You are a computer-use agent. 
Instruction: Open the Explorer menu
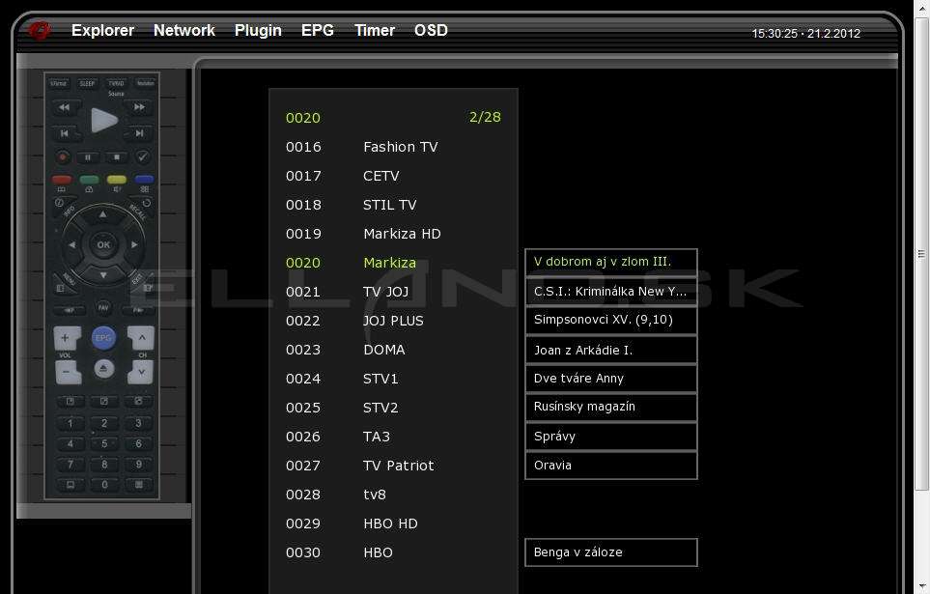pos(102,30)
